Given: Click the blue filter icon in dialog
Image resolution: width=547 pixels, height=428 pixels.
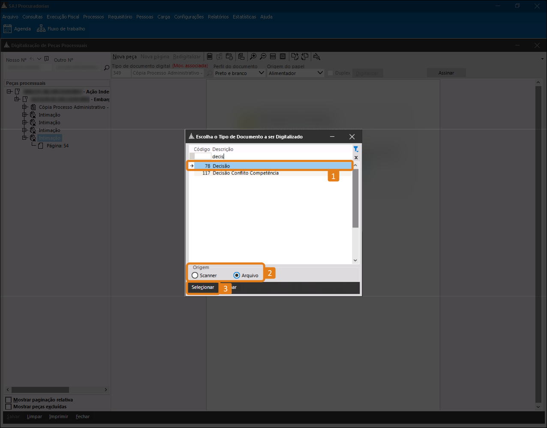Looking at the screenshot, I should pyautogui.click(x=356, y=149).
